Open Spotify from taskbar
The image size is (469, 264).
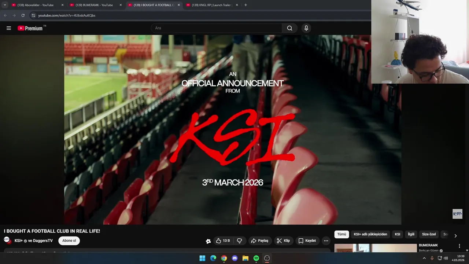(x=256, y=258)
